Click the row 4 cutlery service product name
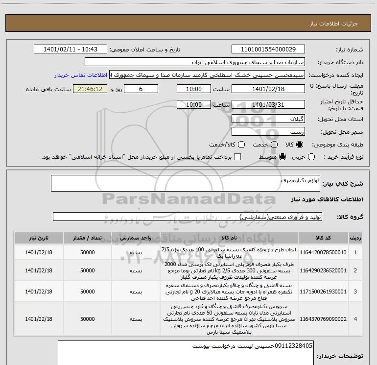The image size is (377, 365). click(x=229, y=319)
